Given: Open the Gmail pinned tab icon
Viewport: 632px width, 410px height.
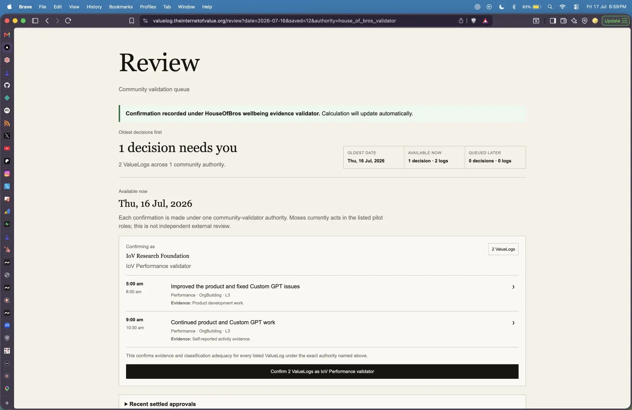Looking at the screenshot, I should pos(7,35).
